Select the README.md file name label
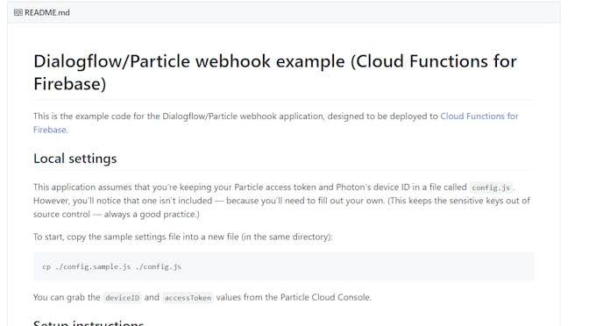Image resolution: width=596 pixels, height=326 pixels. tap(47, 12)
